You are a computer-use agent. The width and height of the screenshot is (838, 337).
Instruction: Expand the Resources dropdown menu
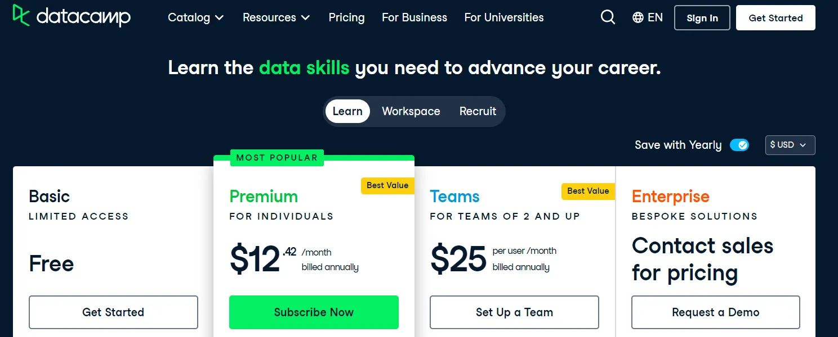click(x=276, y=17)
